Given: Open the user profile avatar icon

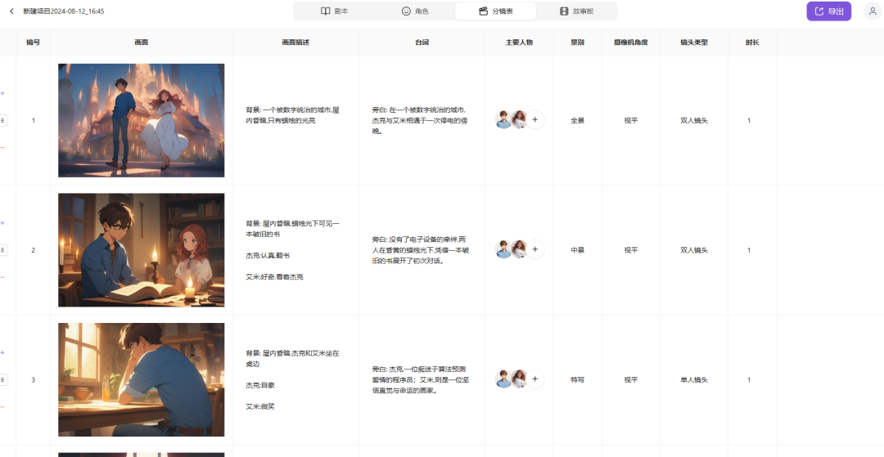Looking at the screenshot, I should (873, 11).
